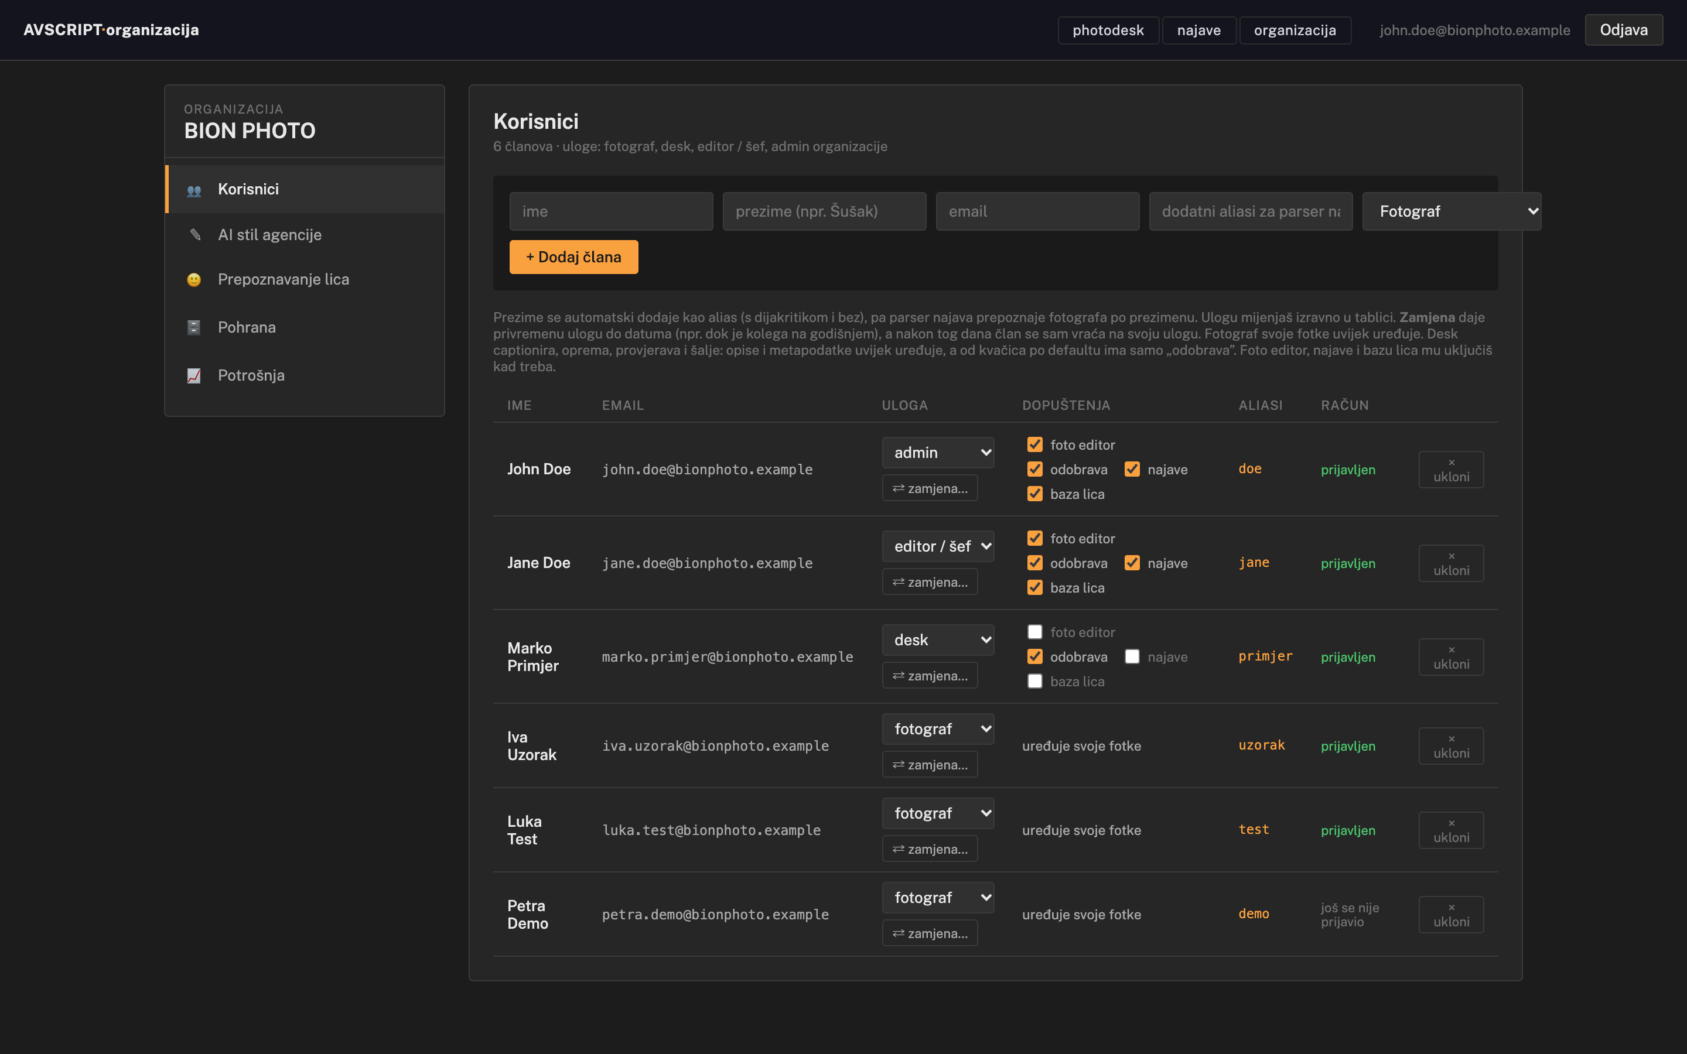
Task: Uncheck foto editor for Jane Doe
Action: (1035, 538)
